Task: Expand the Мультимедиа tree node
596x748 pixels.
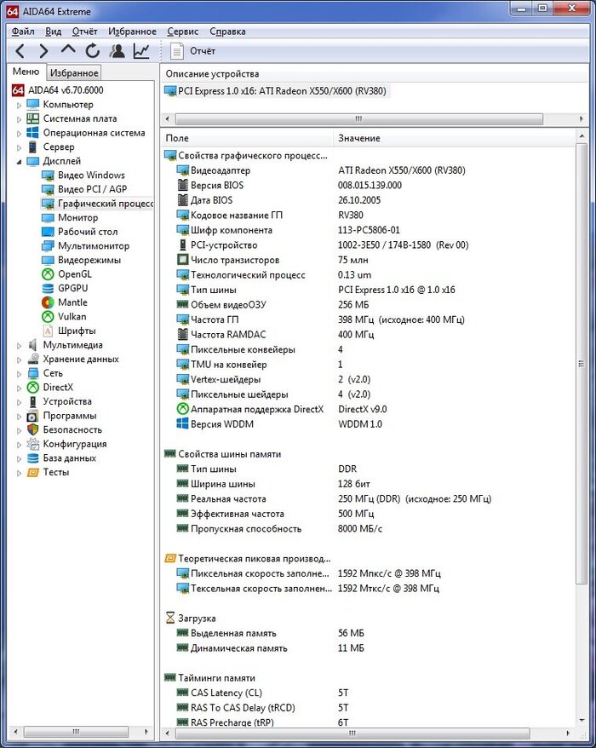Action: coord(19,345)
